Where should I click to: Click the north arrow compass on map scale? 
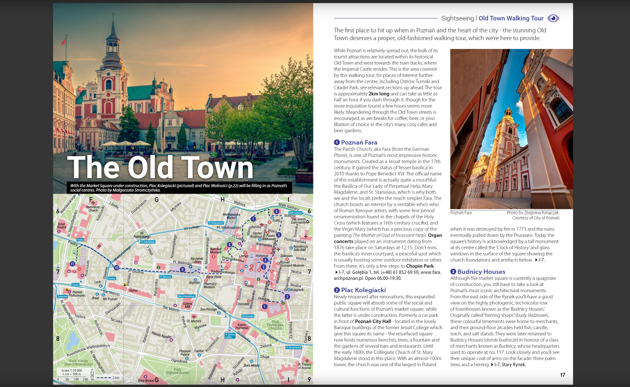tap(92, 372)
